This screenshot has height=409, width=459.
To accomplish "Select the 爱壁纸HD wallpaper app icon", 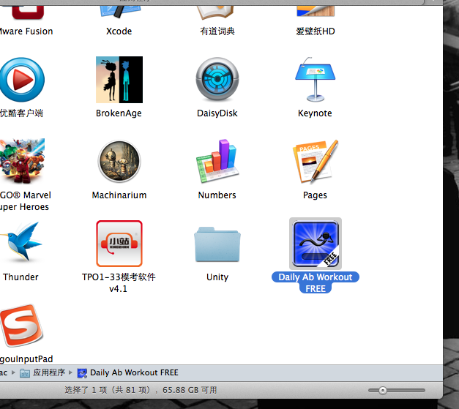I will 316,11.
